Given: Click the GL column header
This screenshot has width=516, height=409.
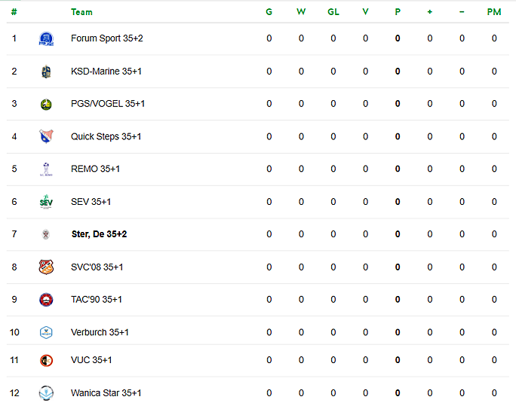Looking at the screenshot, I should pos(333,12).
